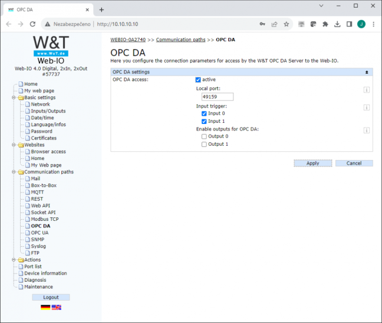Toggle OPC DA access active checkbox
This screenshot has height=323, width=382.
coord(198,80)
